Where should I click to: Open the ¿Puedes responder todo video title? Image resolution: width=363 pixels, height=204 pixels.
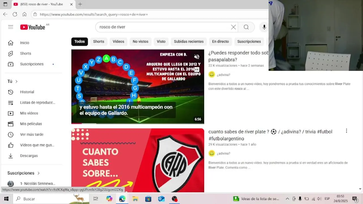pyautogui.click(x=238, y=56)
